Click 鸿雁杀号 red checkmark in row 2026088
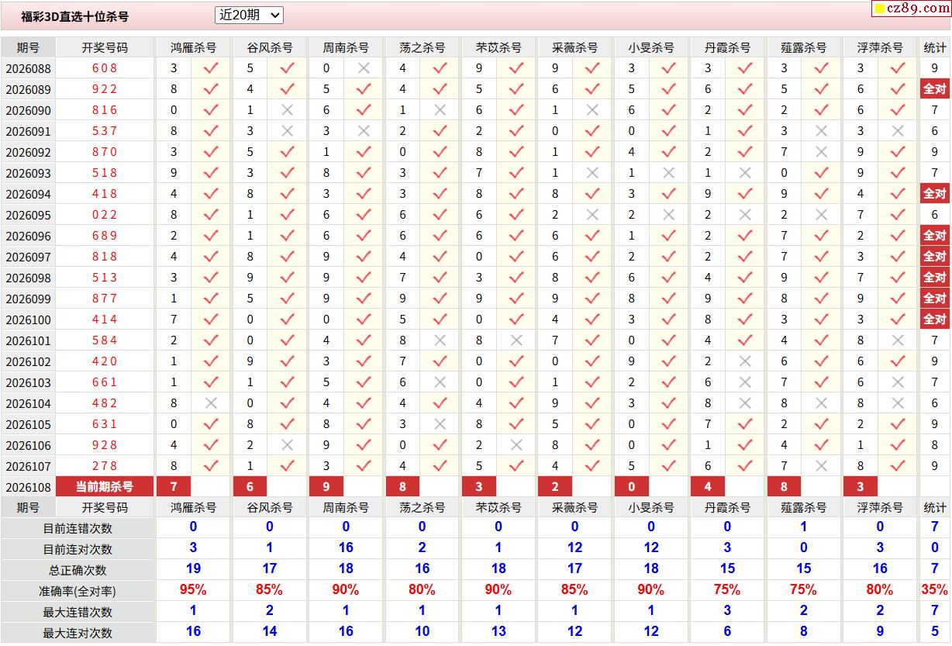Screen dimensions: 952x646 210,68
